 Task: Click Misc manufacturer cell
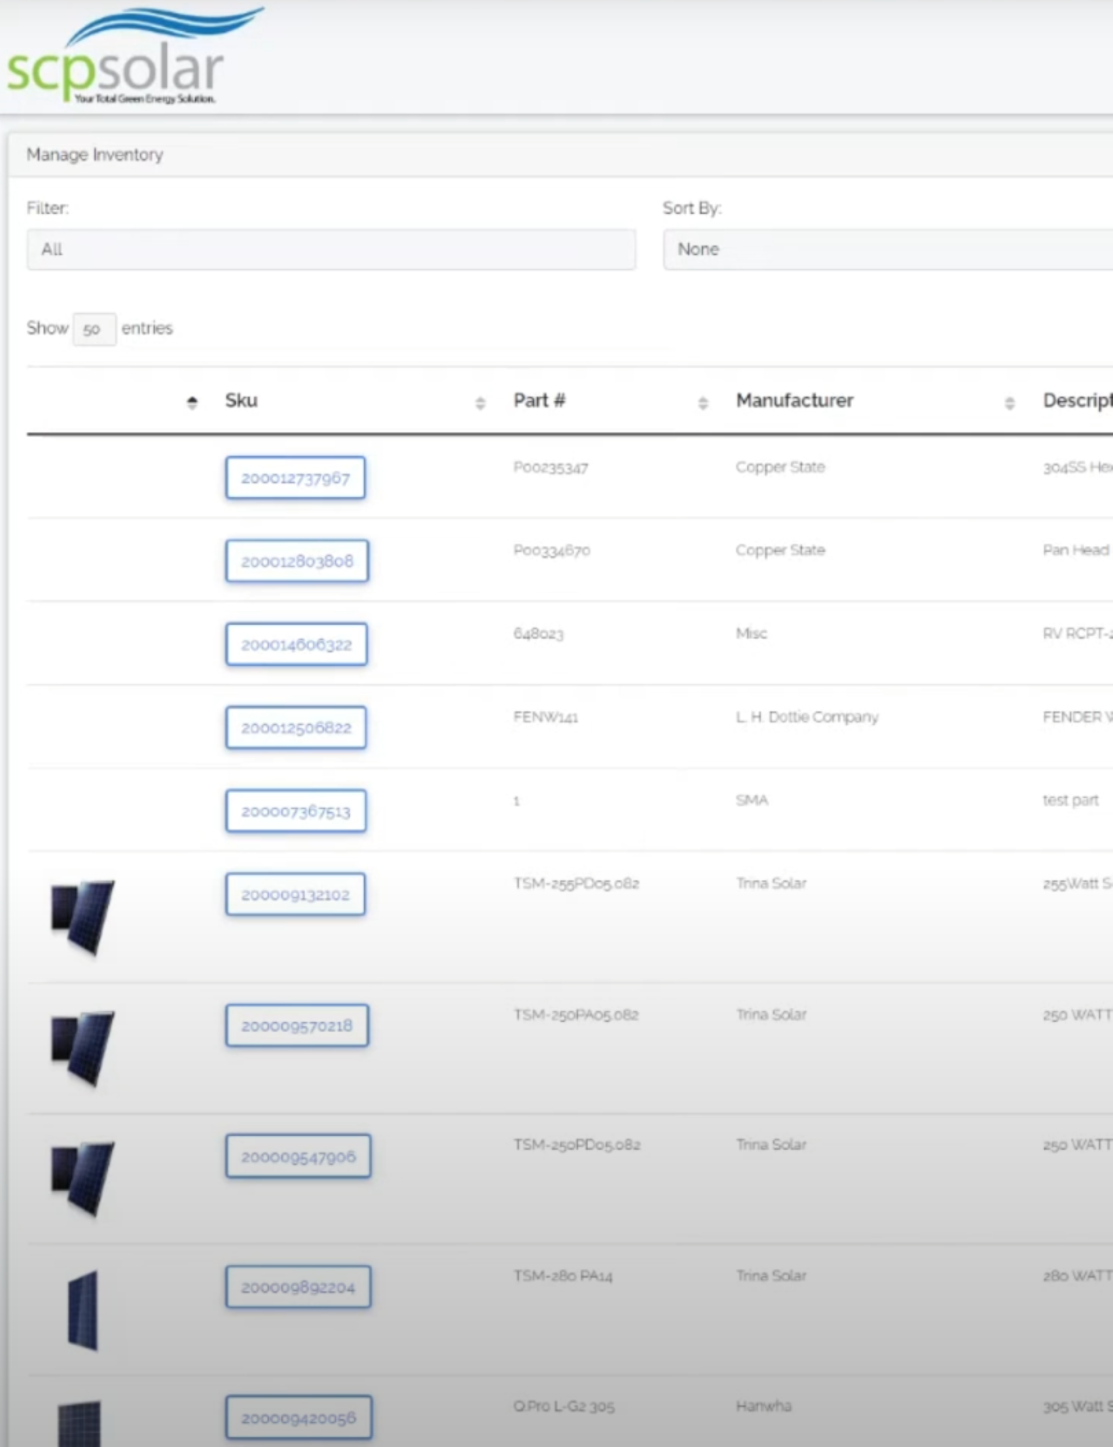point(752,634)
